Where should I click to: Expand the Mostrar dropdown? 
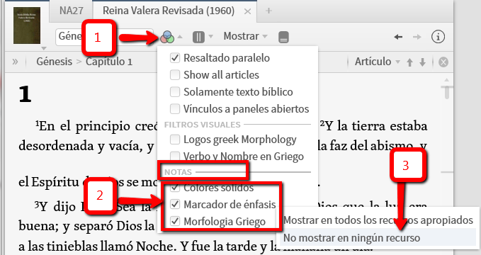click(245, 36)
